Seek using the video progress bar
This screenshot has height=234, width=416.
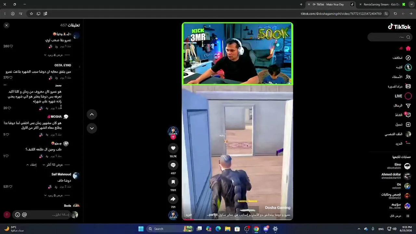237,219
